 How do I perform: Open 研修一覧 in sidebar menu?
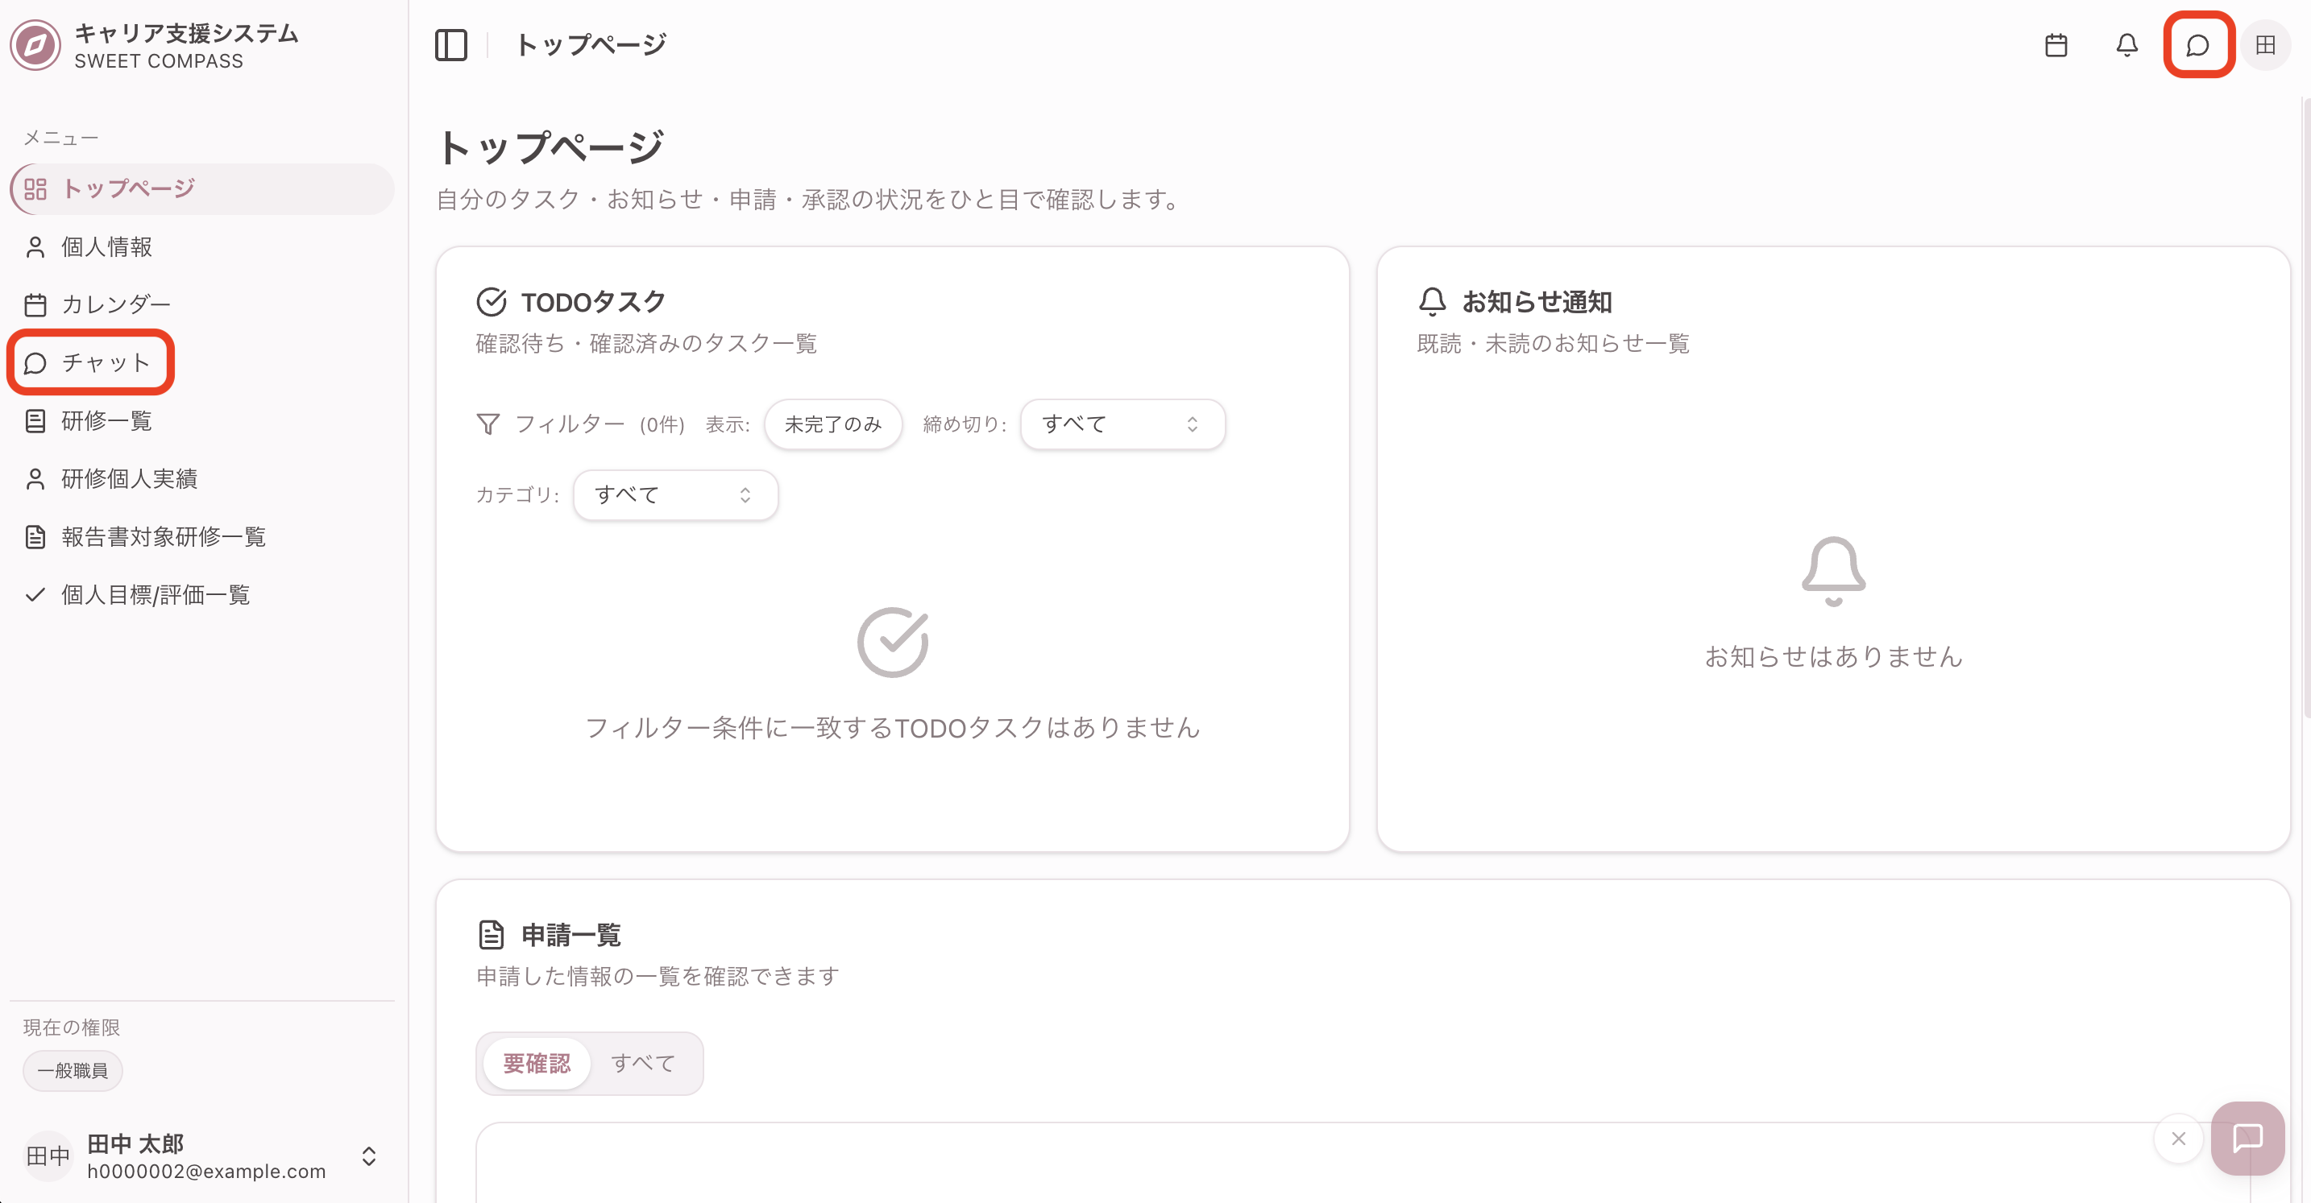tap(202, 420)
